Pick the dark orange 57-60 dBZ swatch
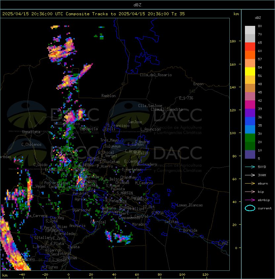Image resolution: width=275 pixels, height=279 pixels. 250,55
